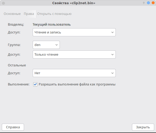Click chevron arrow of Чтение и запись combo
The width and height of the screenshot is (156, 133).
tap(112, 32)
